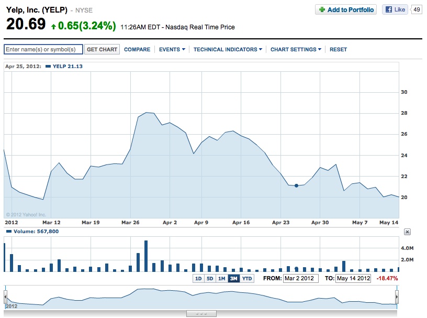This screenshot has width=427, height=318.
Task: Click the TO date field May 14 2012
Action: click(x=353, y=279)
